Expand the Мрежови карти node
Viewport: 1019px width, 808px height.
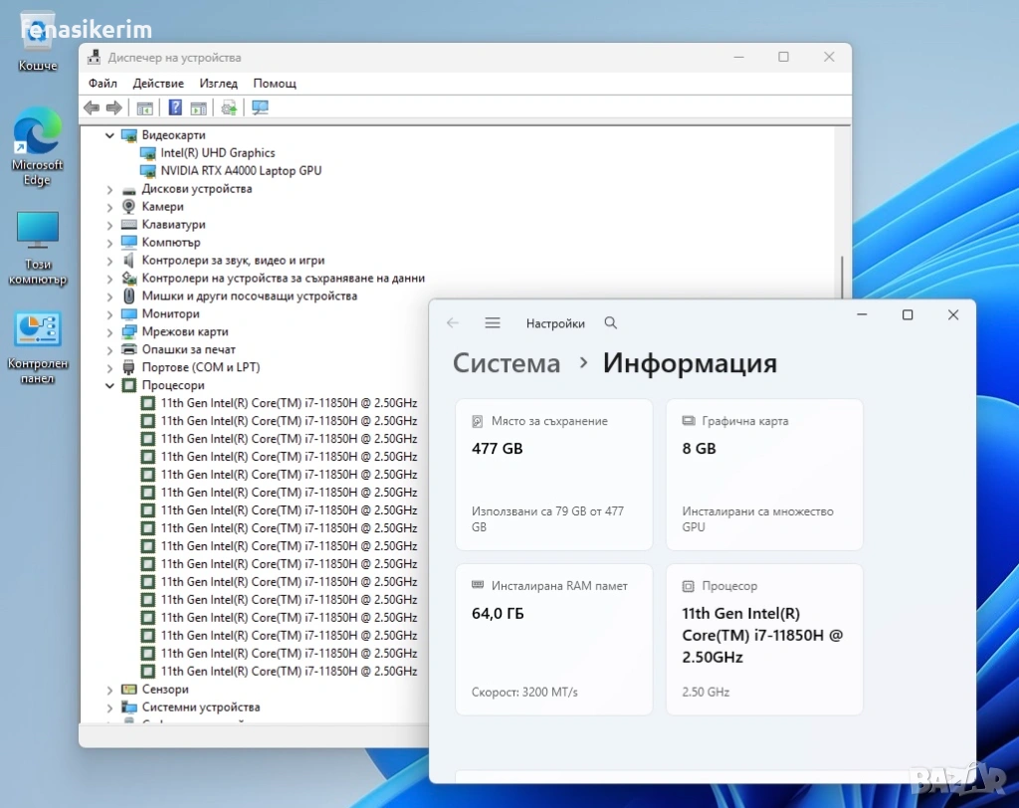coord(110,332)
